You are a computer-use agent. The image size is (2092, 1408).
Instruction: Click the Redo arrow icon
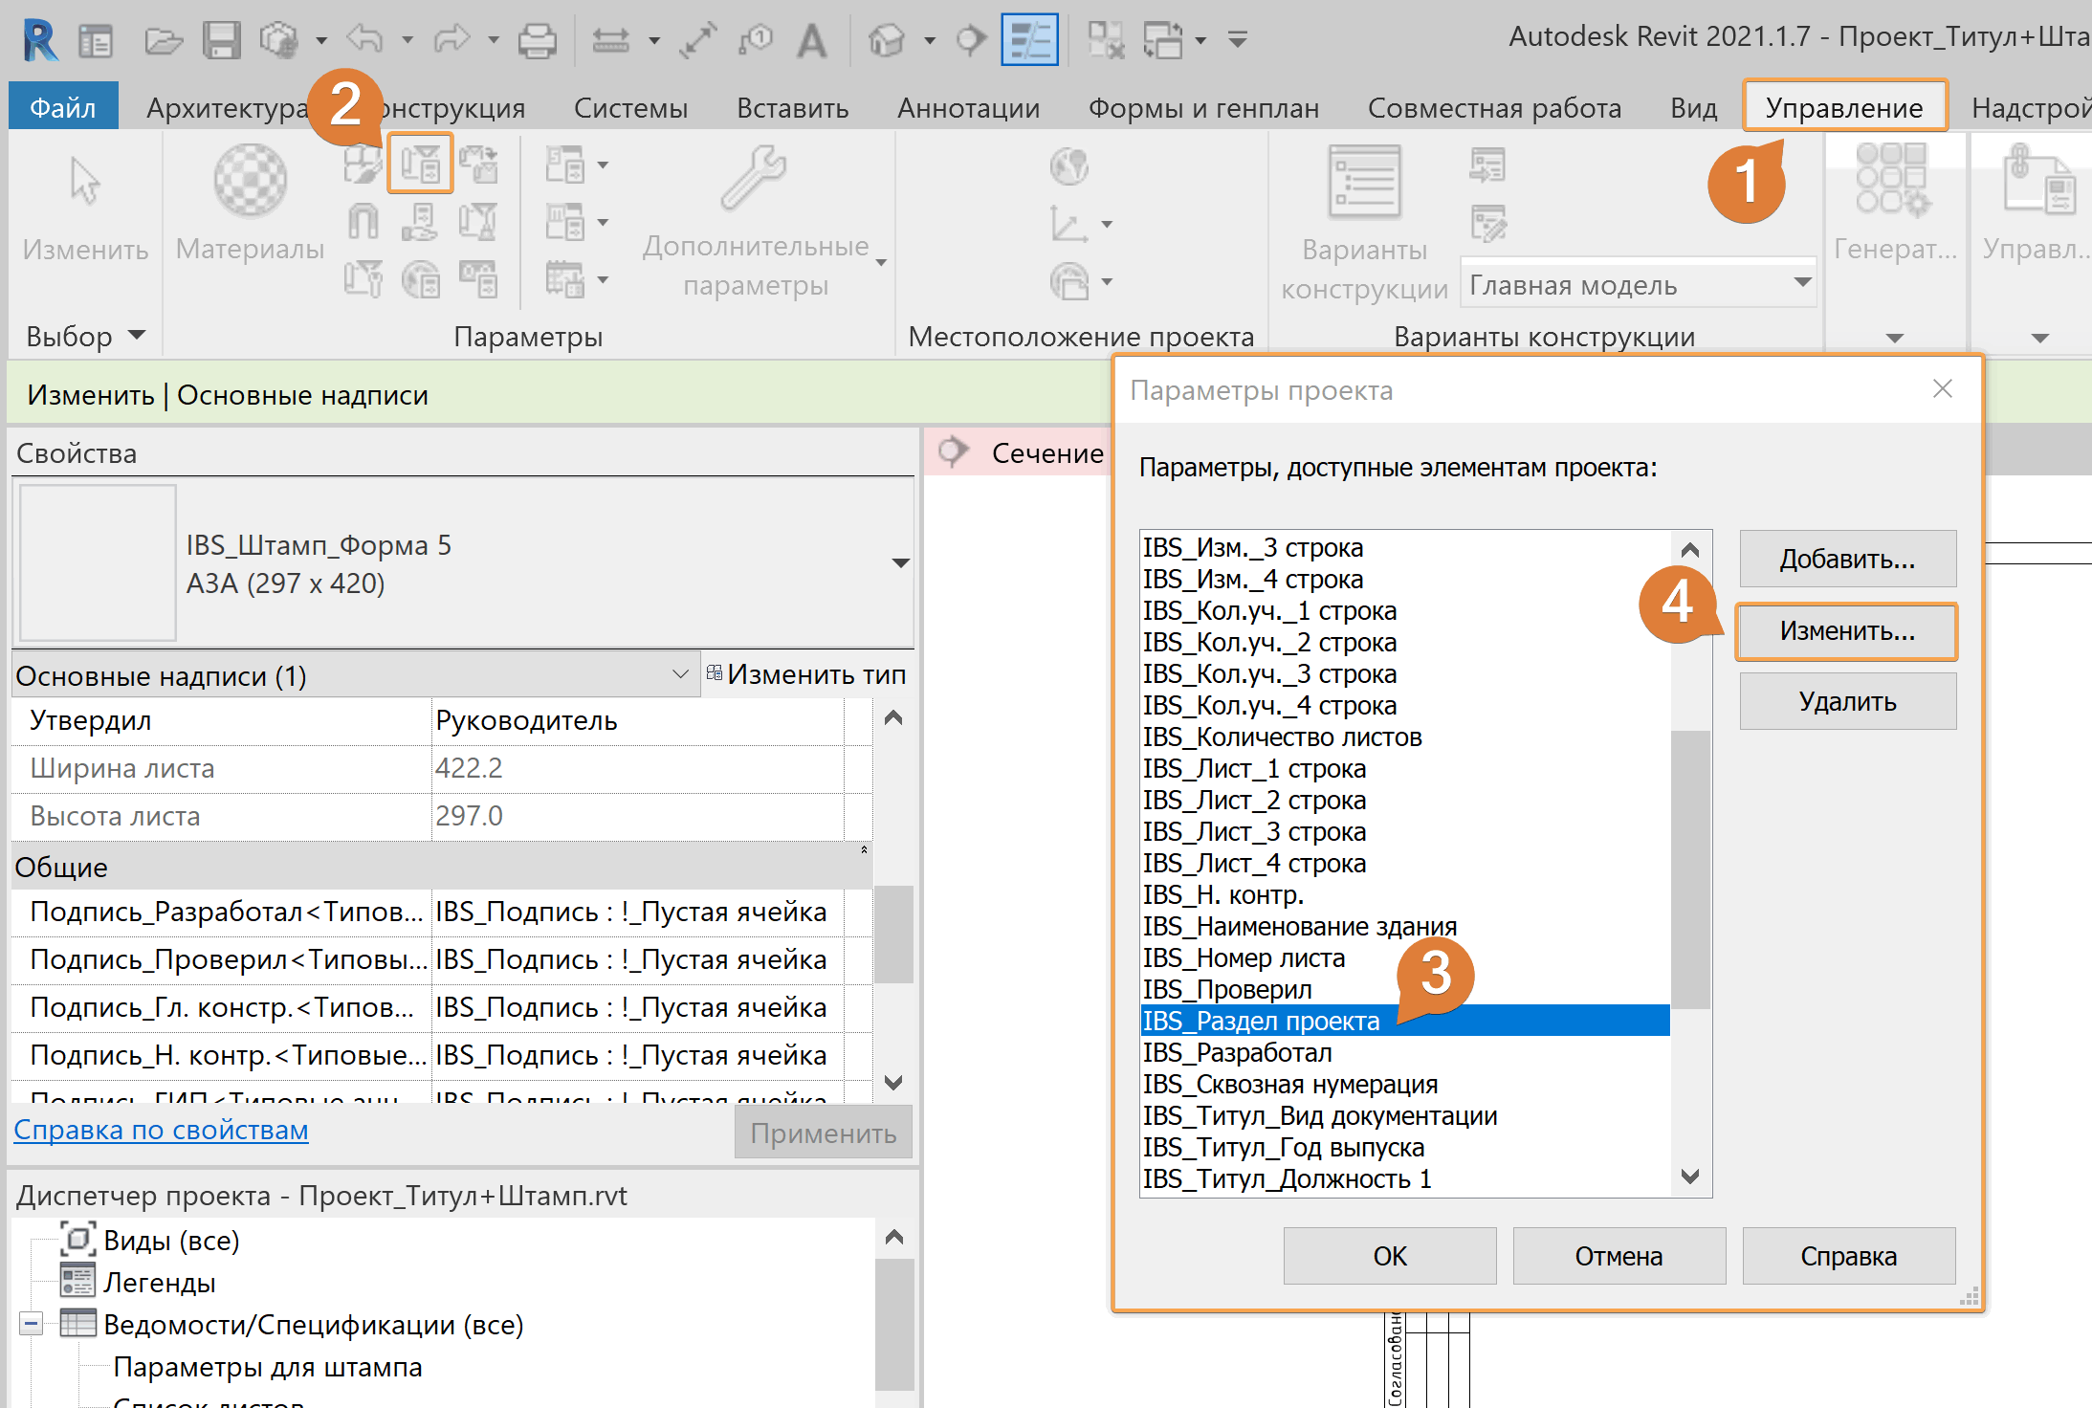pos(451,39)
